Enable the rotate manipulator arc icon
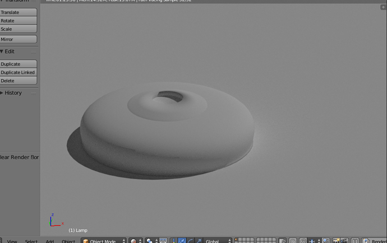The image size is (387, 243). pyautogui.click(x=190, y=241)
